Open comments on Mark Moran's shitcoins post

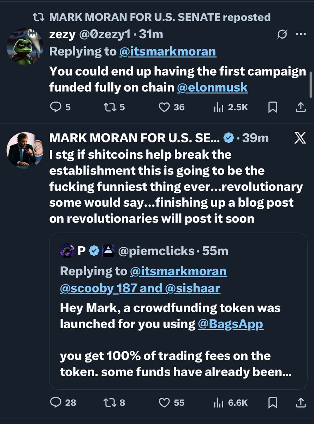pos(55,402)
